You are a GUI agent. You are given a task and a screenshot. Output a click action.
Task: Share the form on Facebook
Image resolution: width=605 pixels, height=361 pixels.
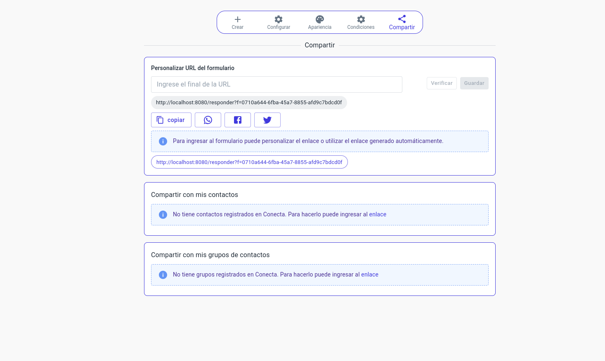(x=238, y=120)
